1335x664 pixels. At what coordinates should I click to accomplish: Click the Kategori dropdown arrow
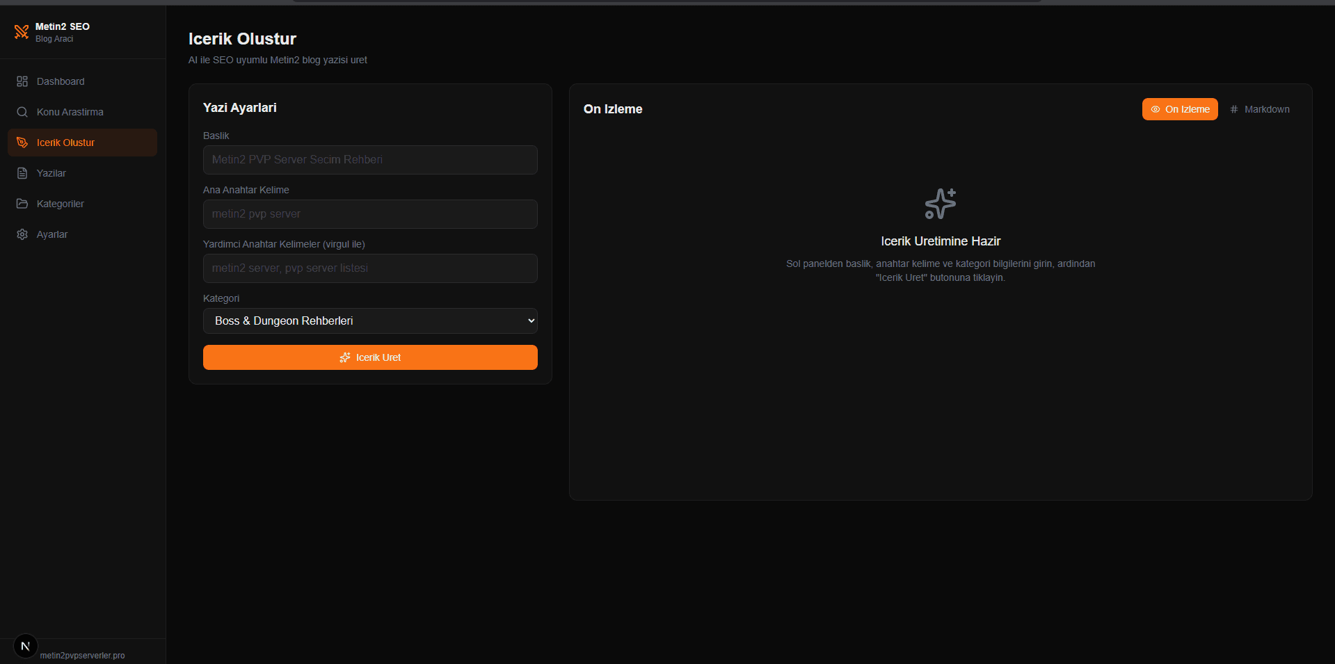531,321
